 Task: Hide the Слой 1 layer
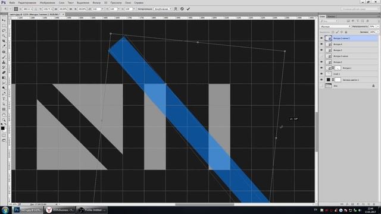click(x=321, y=74)
